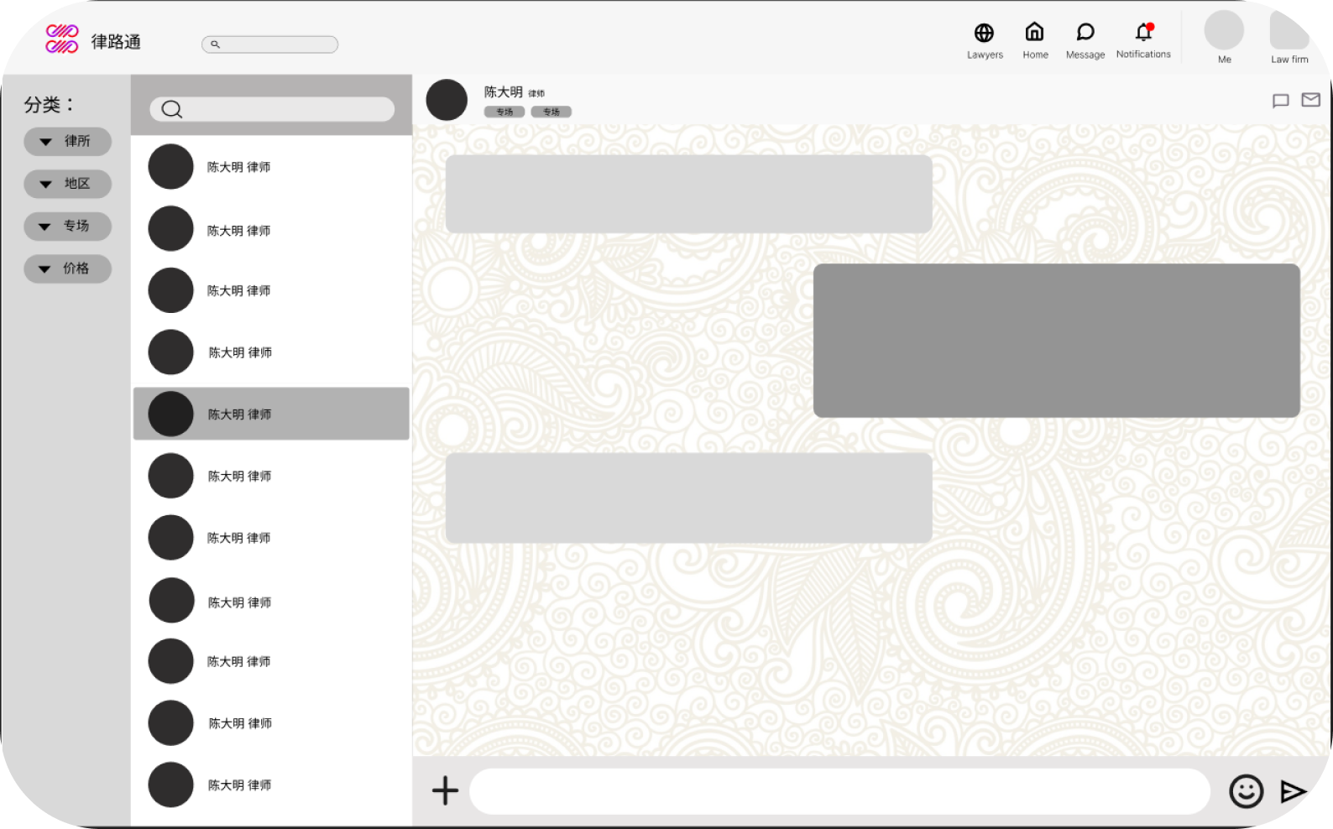Screen dimensions: 1333x829
Task: Open the Lawyers globe icon
Action: click(984, 34)
